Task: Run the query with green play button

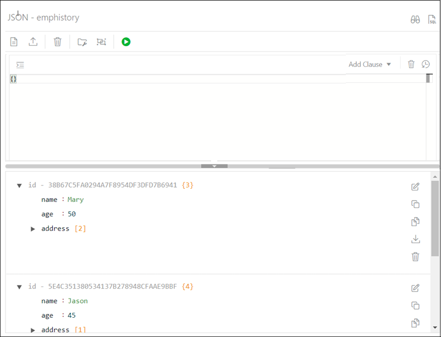Action: click(x=126, y=42)
